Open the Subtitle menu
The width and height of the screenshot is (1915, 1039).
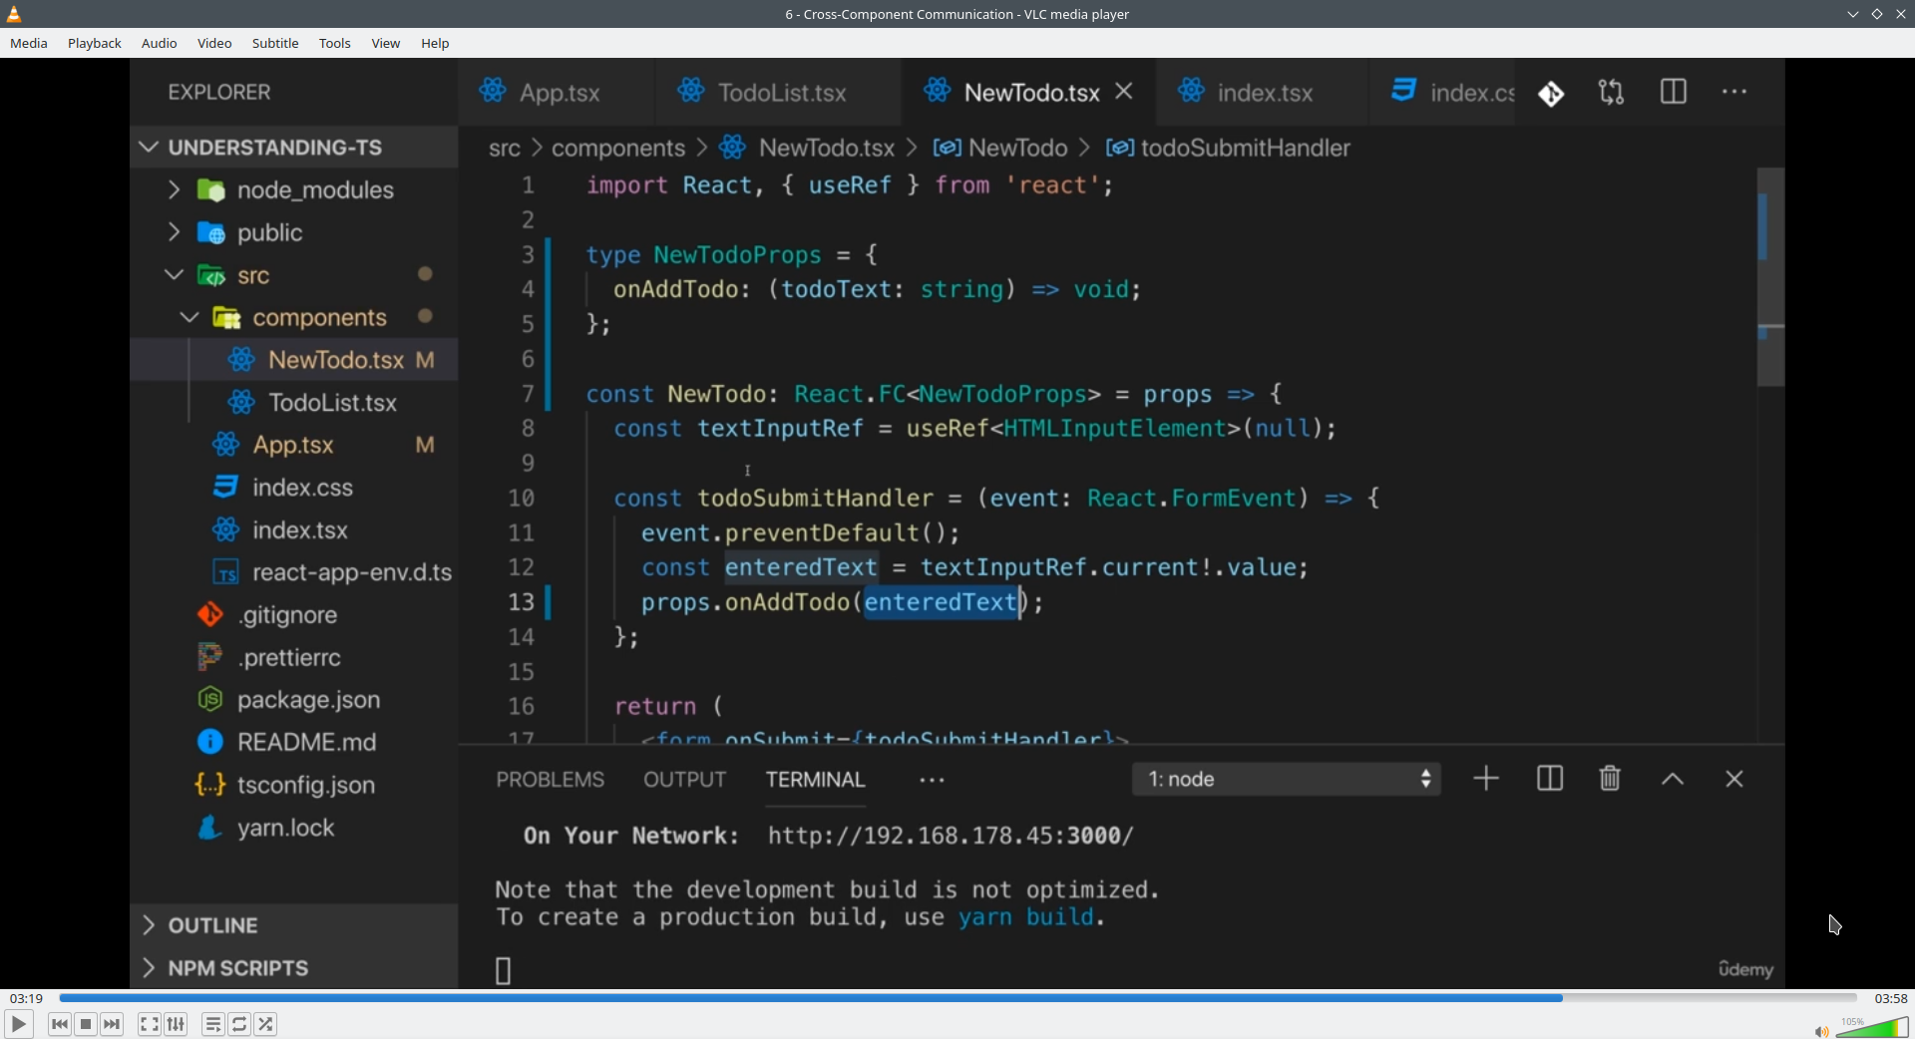pyautogui.click(x=275, y=43)
